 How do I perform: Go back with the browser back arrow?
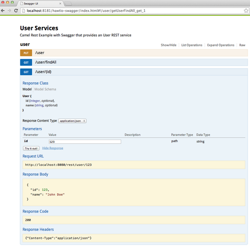coord(3,11)
